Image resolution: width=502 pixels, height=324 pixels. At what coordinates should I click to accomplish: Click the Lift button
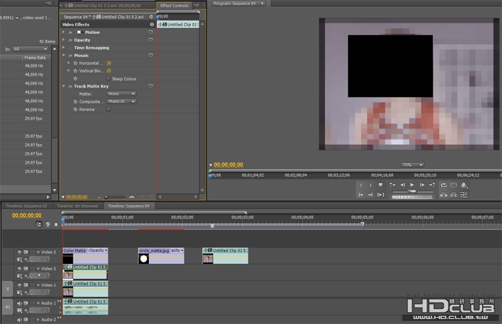[x=444, y=194]
